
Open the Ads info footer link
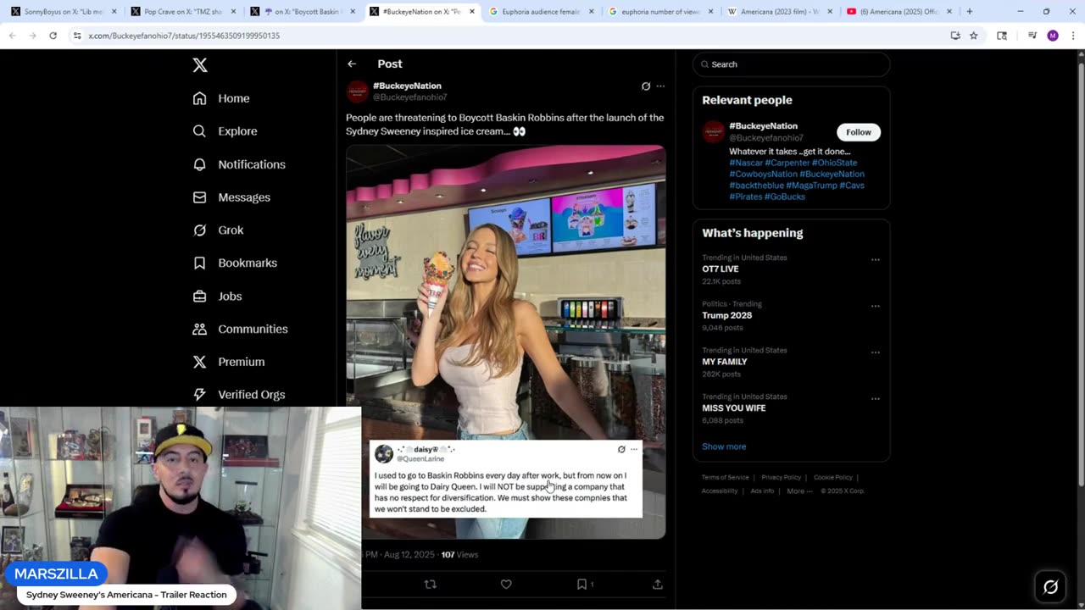click(x=762, y=491)
